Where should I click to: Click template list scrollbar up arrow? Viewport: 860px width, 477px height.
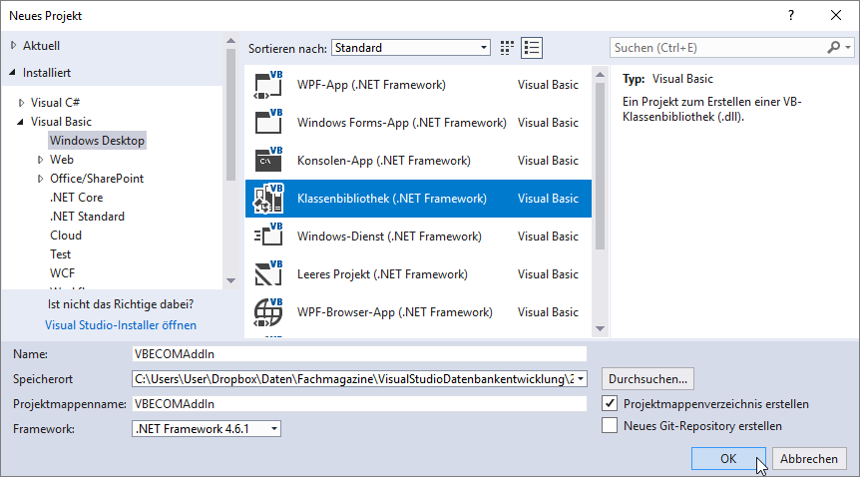pos(600,74)
